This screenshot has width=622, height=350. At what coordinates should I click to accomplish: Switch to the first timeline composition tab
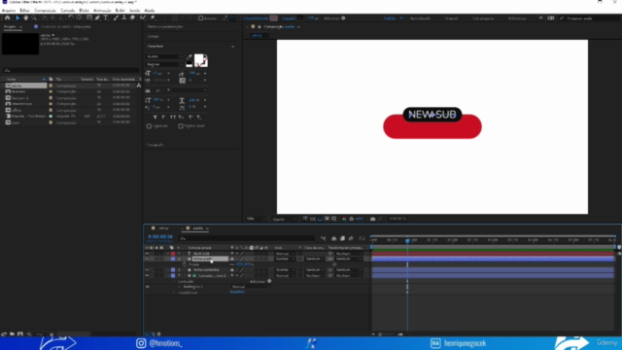click(x=163, y=228)
